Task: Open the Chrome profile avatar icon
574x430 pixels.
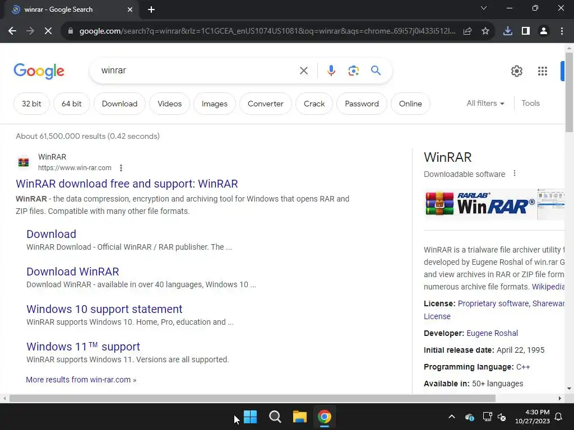Action: 544,31
